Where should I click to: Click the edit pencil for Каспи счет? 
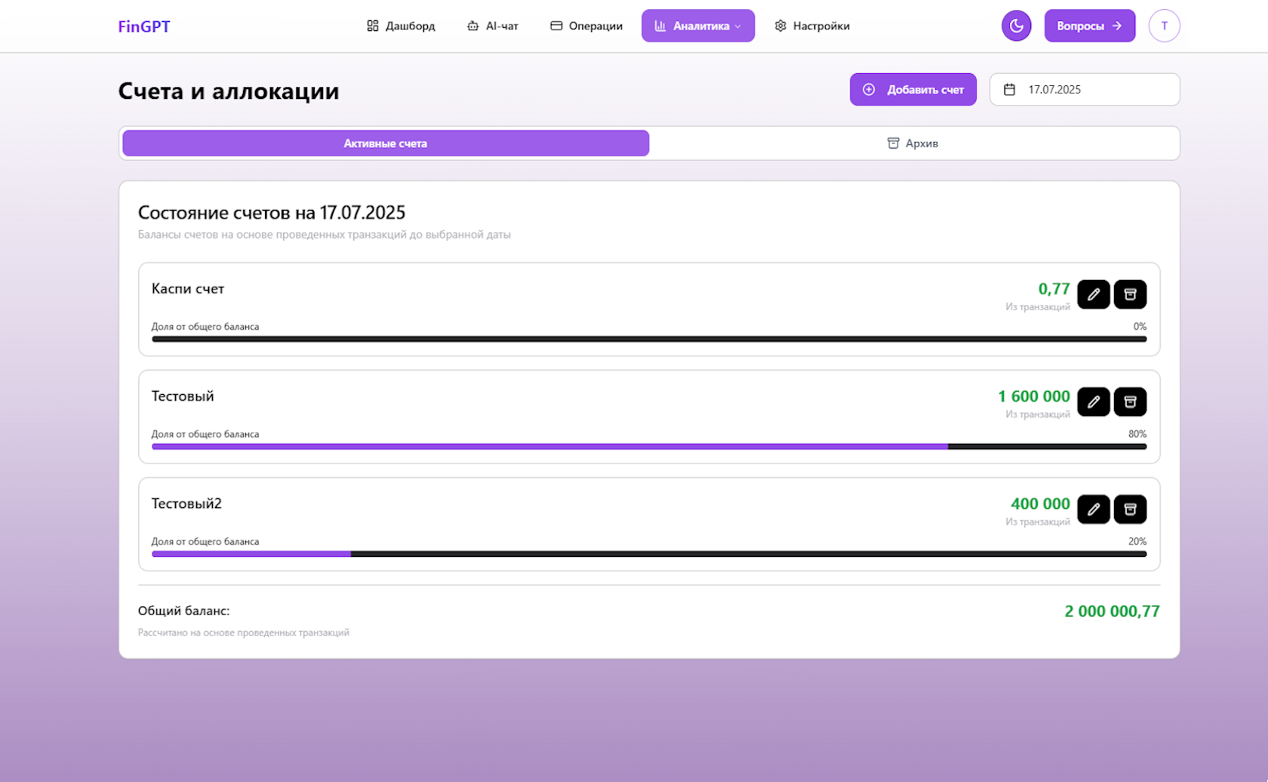coord(1093,294)
